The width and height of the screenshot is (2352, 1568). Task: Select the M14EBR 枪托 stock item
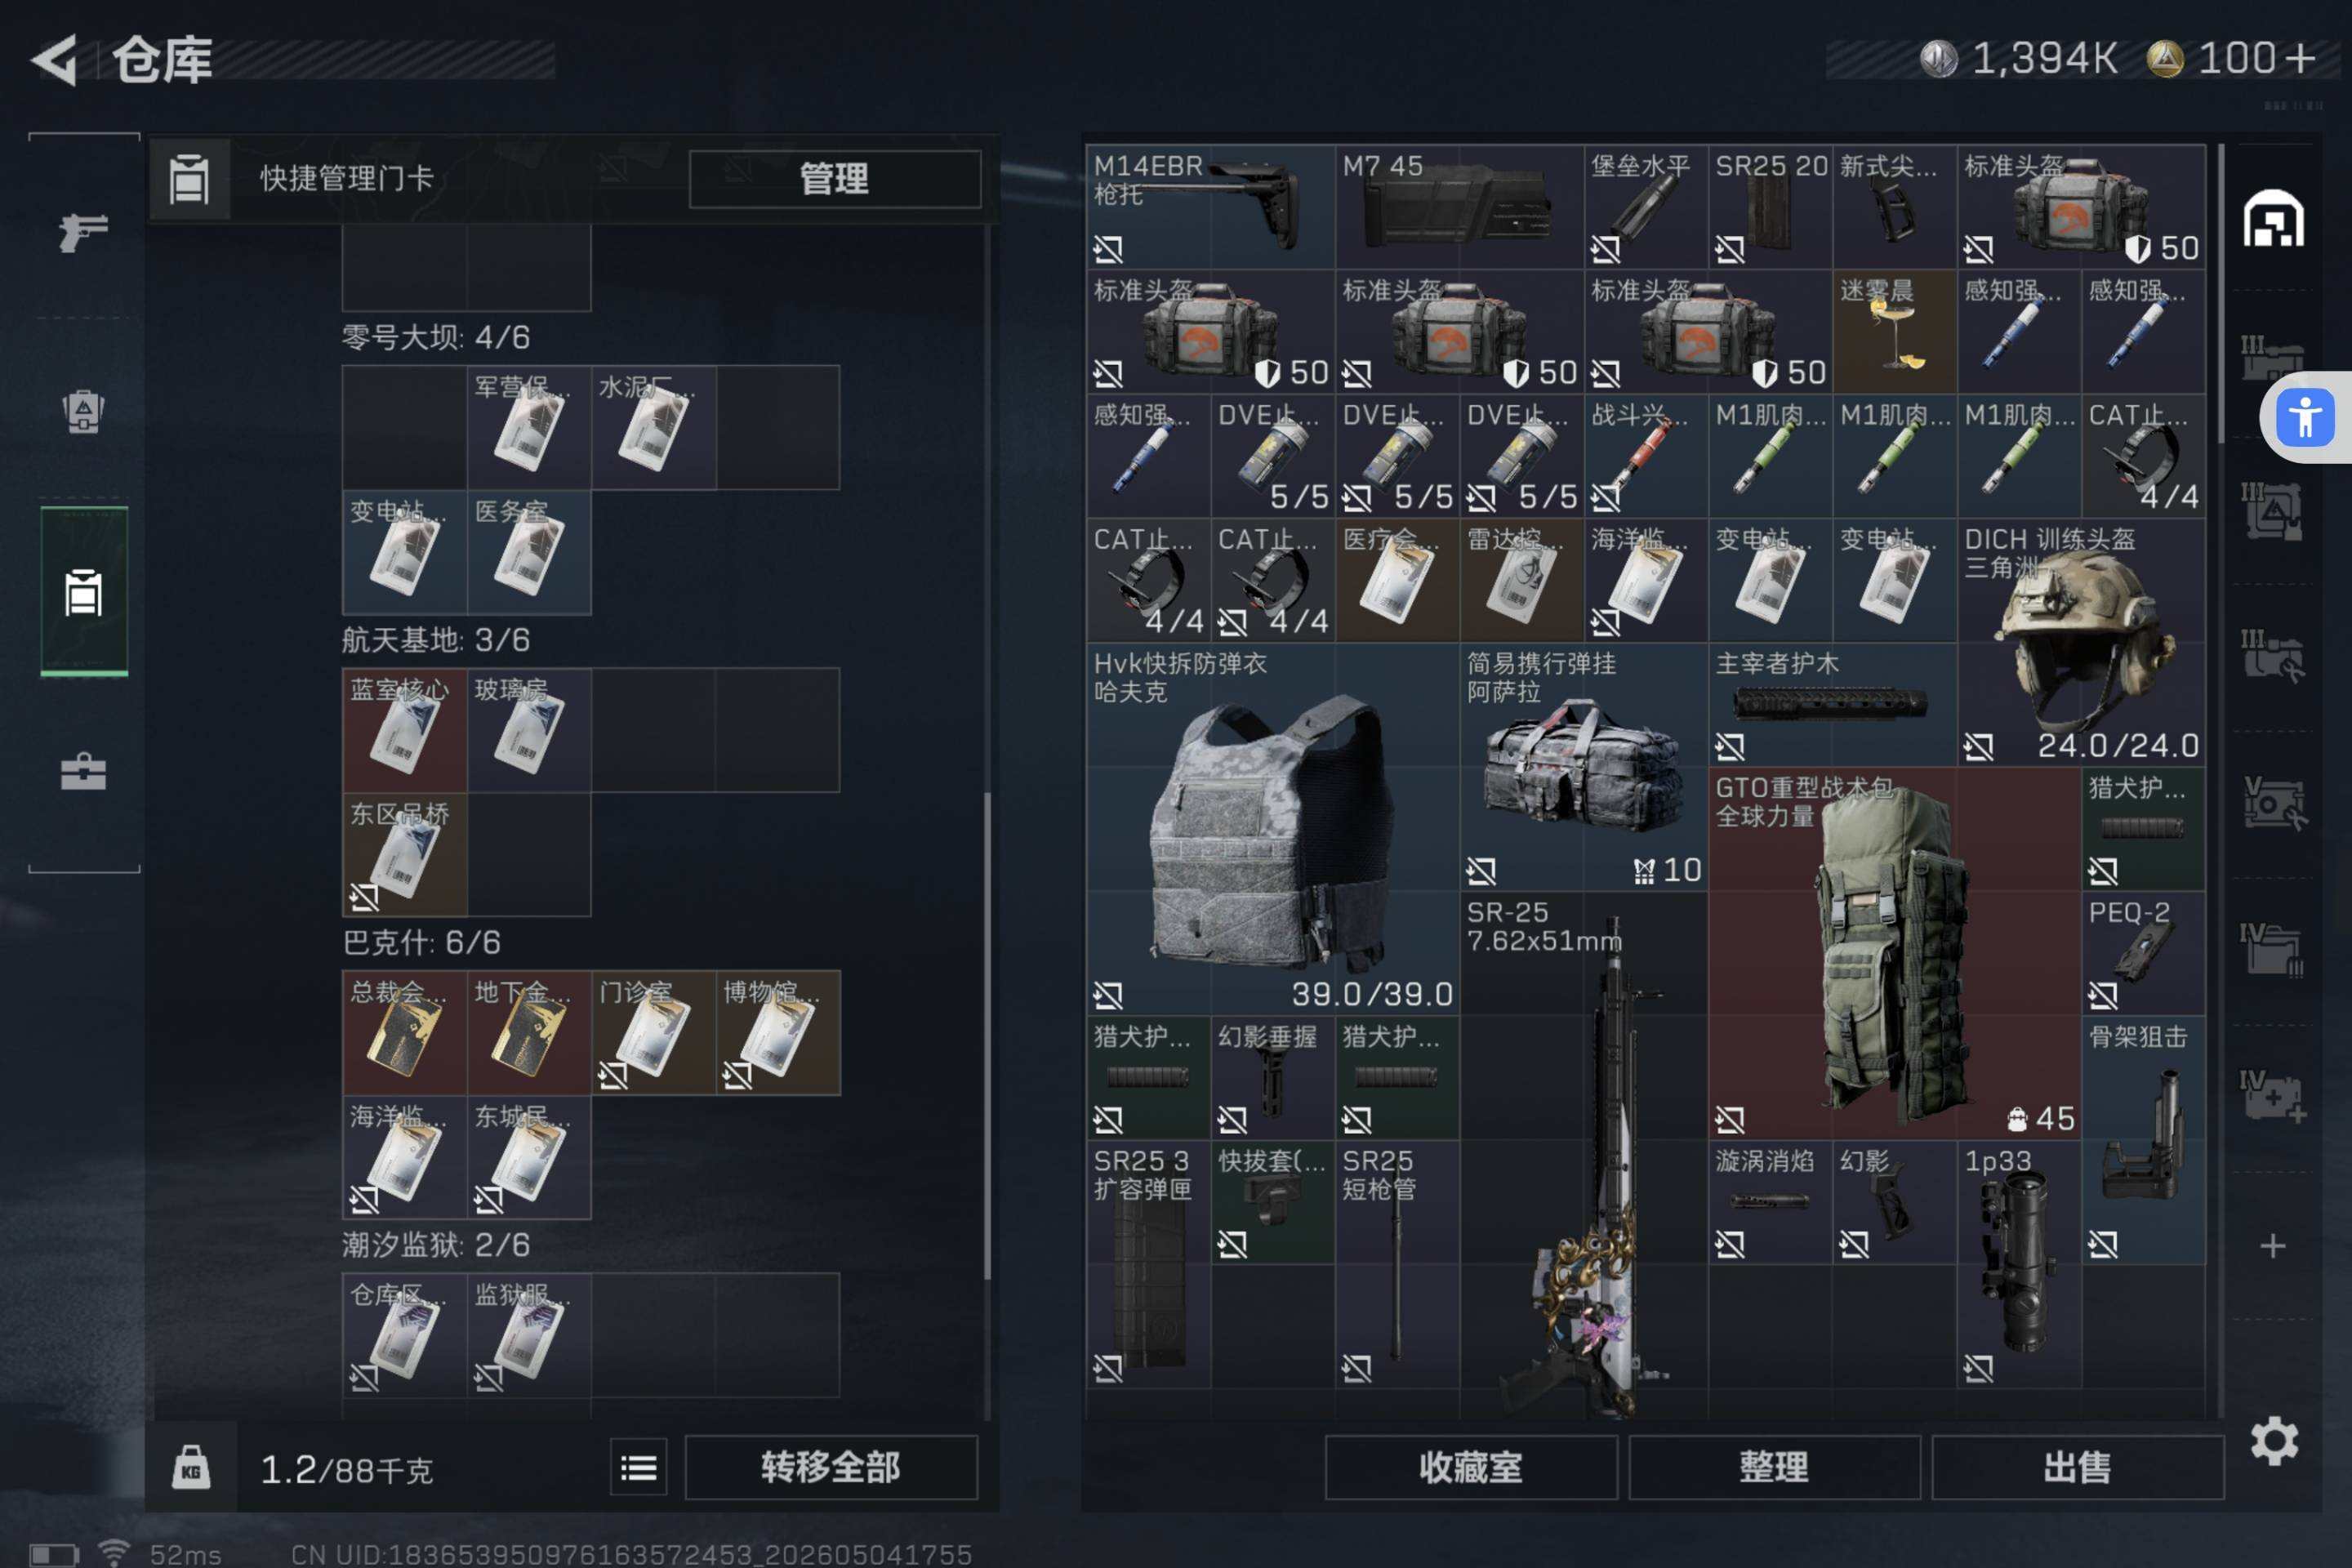click(x=1211, y=207)
